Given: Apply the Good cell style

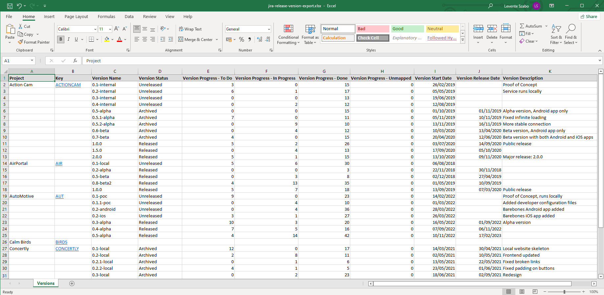Looking at the screenshot, I should pyautogui.click(x=407, y=29).
